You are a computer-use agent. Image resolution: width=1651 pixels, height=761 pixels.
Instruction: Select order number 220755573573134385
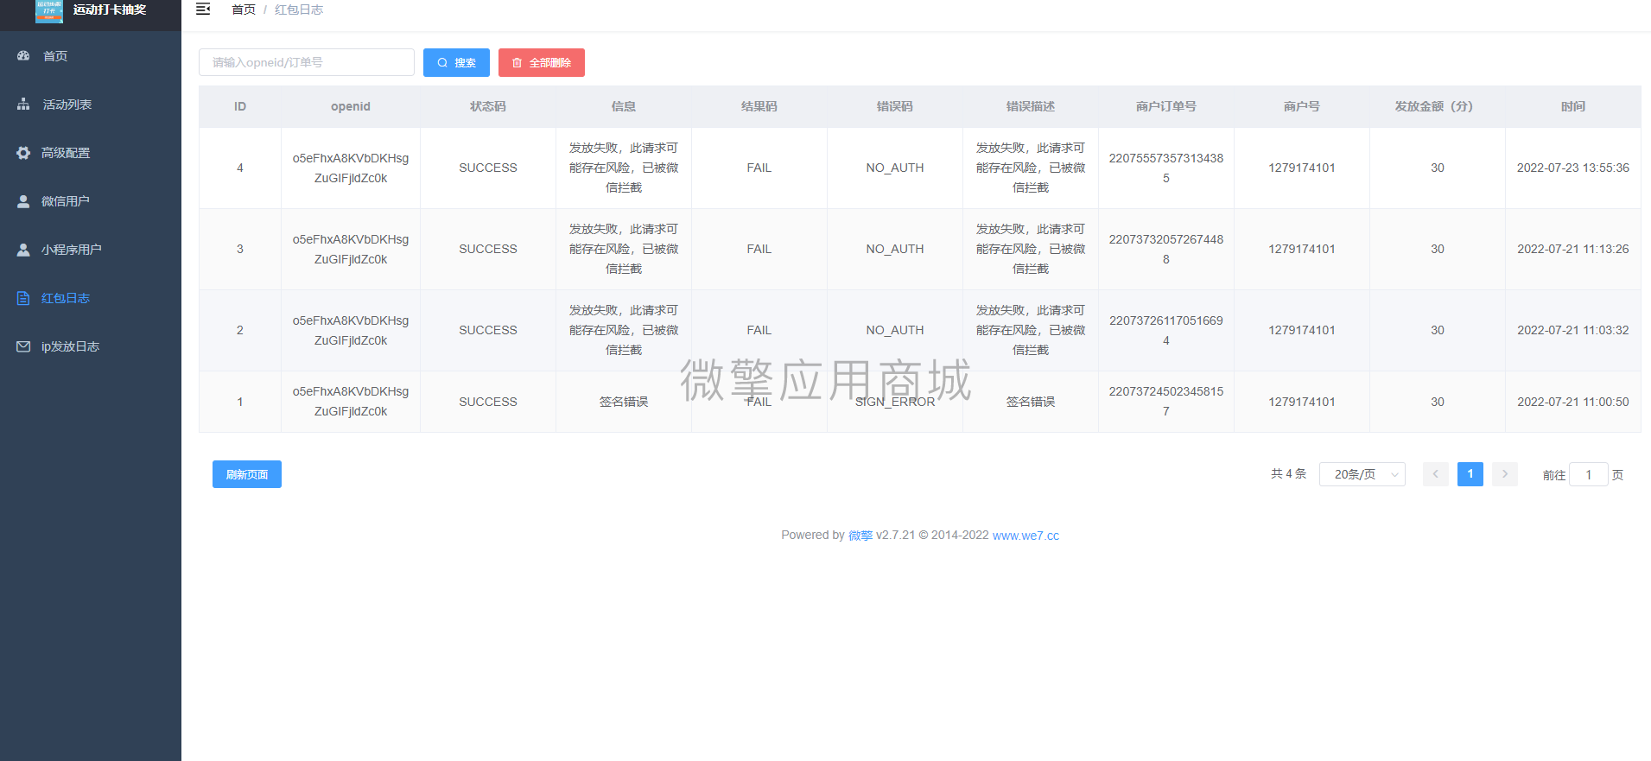(1166, 168)
